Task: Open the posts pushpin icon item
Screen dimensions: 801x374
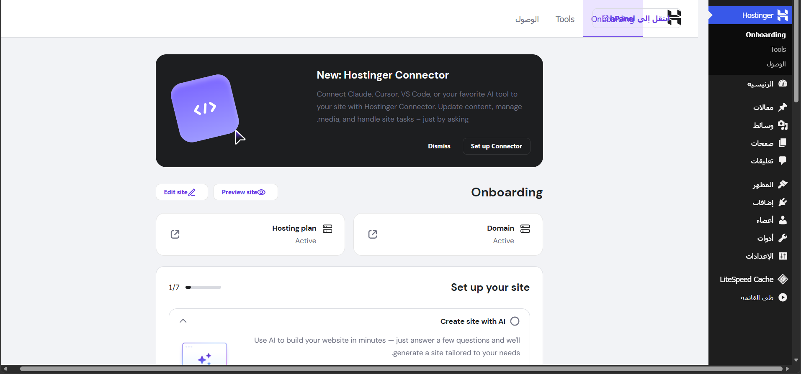Action: (783, 107)
